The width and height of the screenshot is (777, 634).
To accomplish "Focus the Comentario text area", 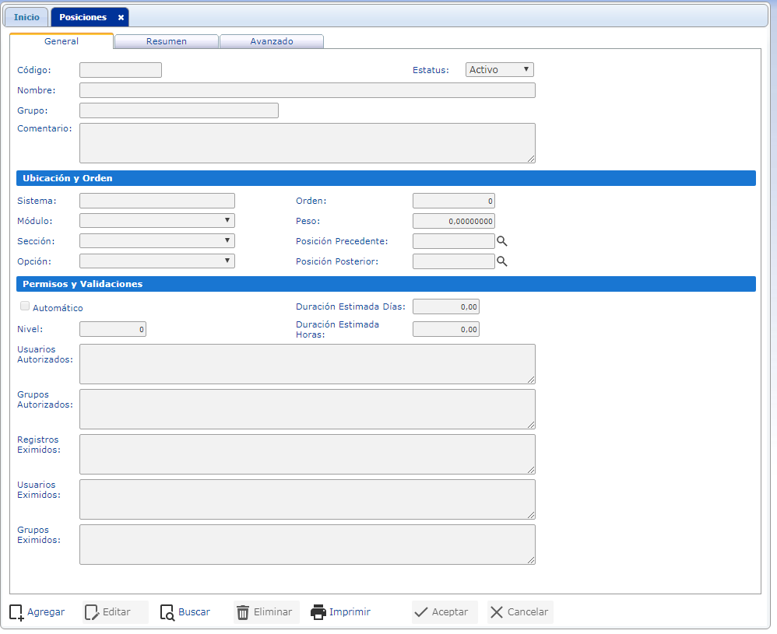I will [x=307, y=143].
